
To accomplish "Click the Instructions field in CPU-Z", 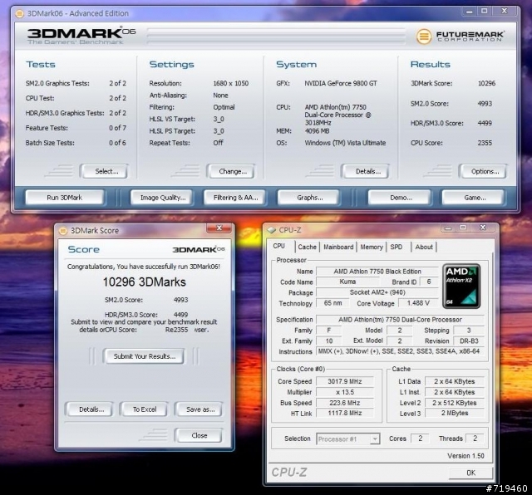I will tap(400, 351).
